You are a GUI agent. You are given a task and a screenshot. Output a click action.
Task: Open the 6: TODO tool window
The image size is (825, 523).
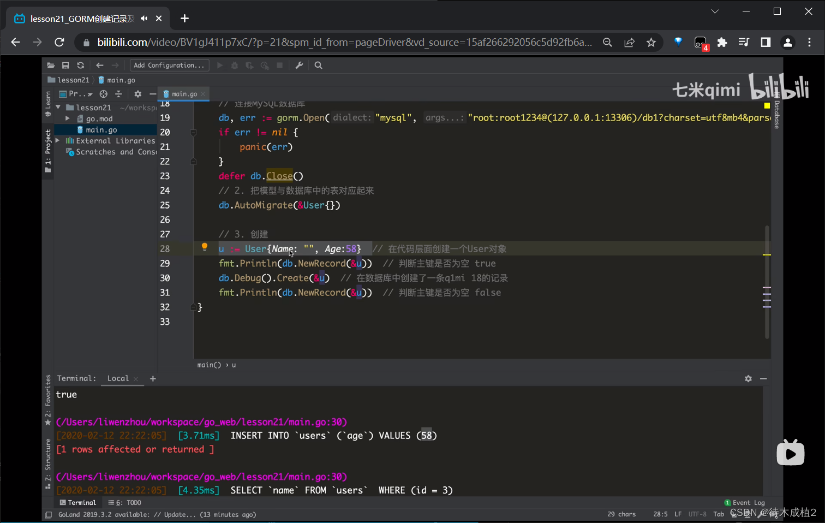point(125,503)
